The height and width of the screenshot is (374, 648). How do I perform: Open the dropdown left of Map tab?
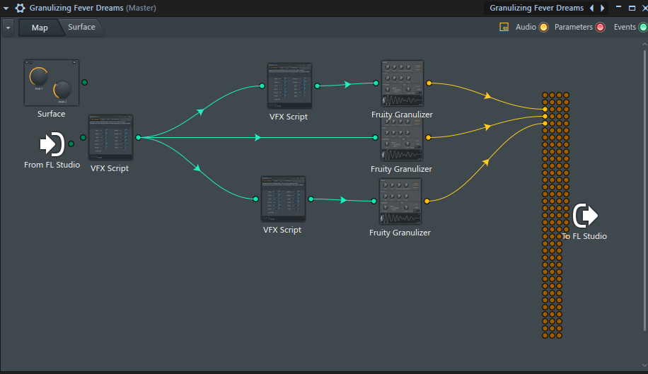8,28
